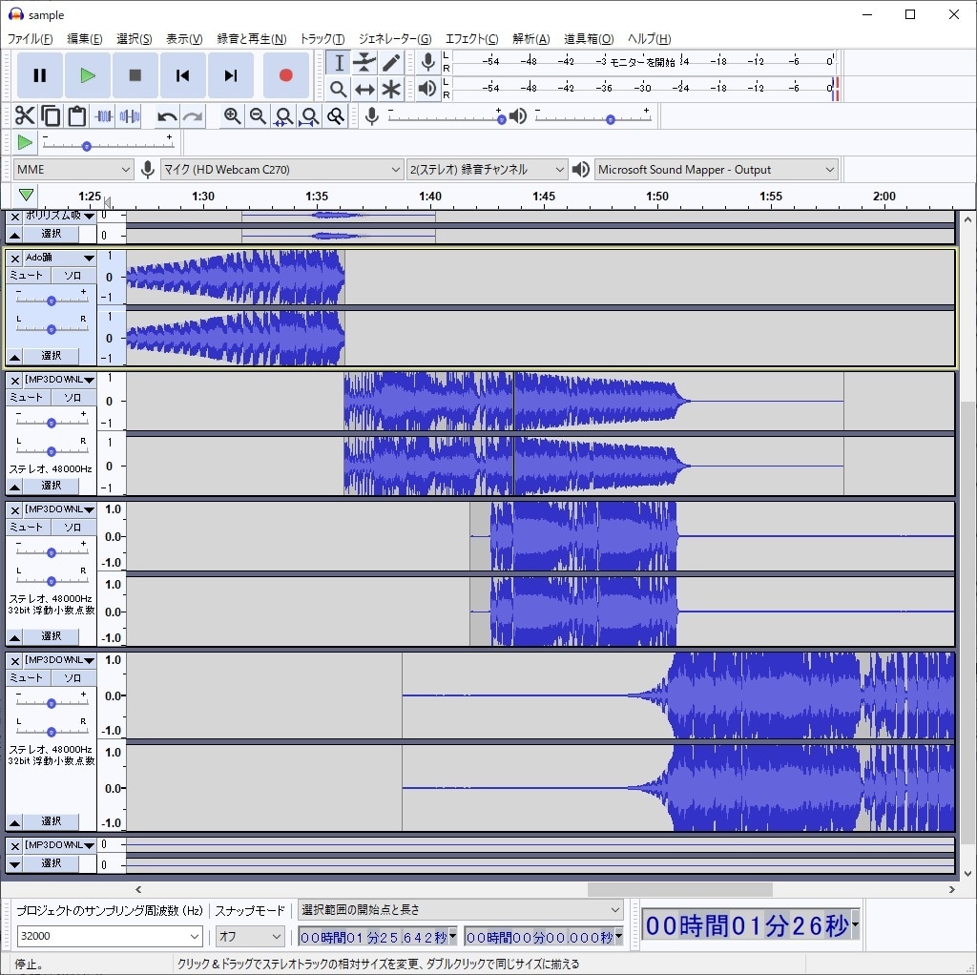Click the red Record button
977x975 pixels.
286,75
